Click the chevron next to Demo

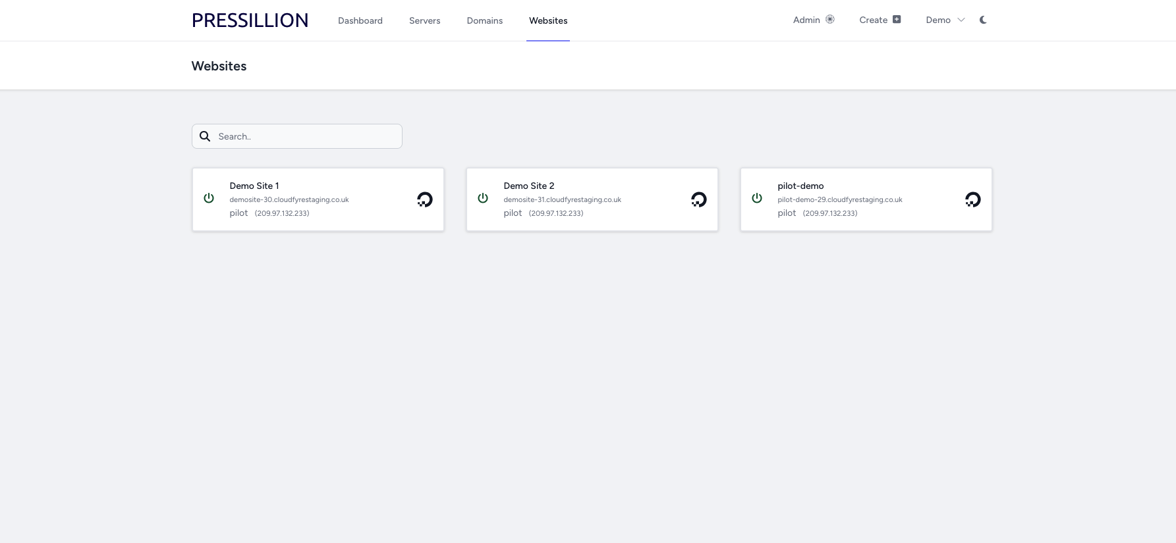click(961, 20)
